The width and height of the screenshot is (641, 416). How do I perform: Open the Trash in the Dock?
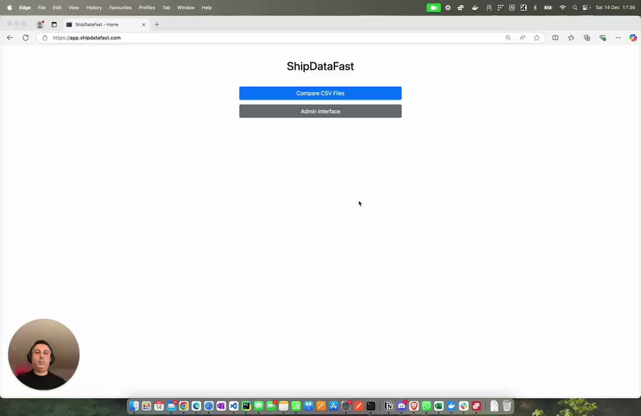507,406
